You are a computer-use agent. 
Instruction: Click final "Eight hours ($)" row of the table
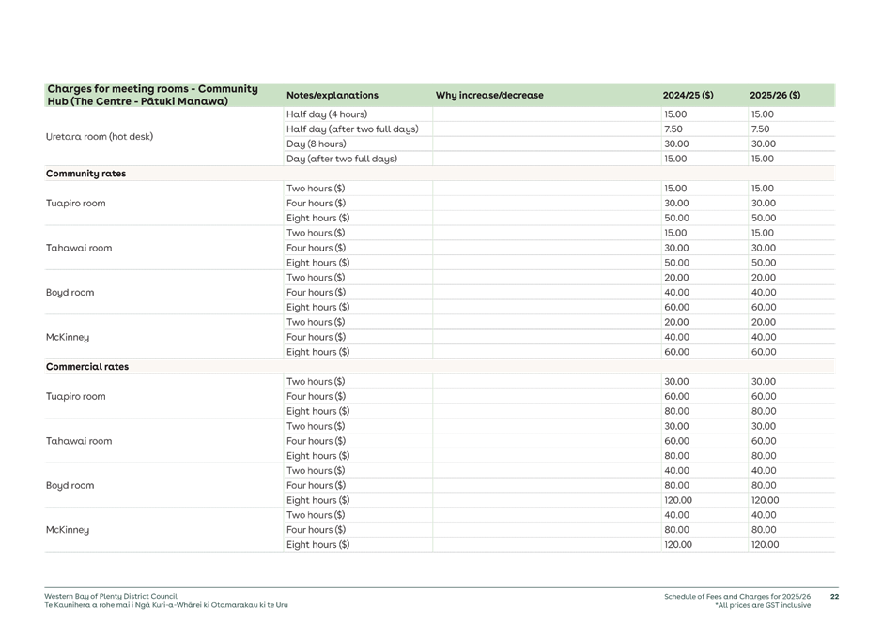tap(317, 545)
